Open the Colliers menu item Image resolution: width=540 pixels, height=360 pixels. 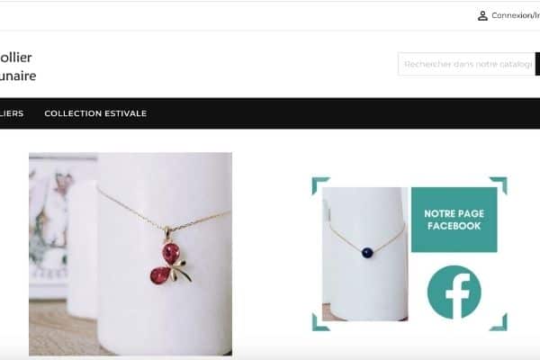pyautogui.click(x=12, y=113)
